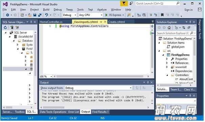Click the editor horizontal scrollbar track
This screenshot has width=205, height=122.
[100, 76]
